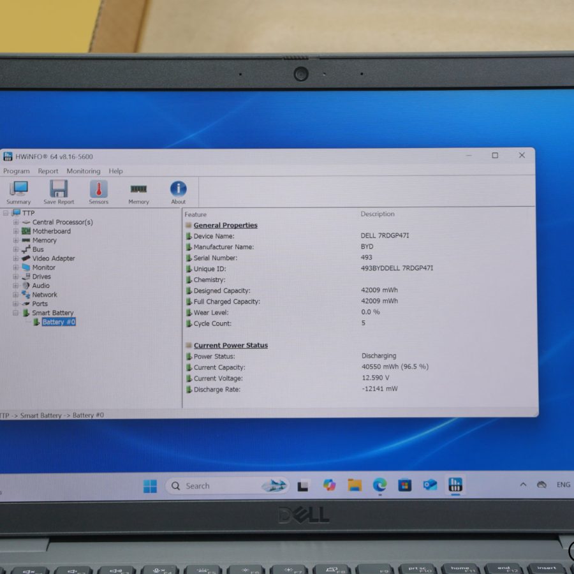Open Microsoft Store from the taskbar
574x574 pixels.
click(x=405, y=485)
